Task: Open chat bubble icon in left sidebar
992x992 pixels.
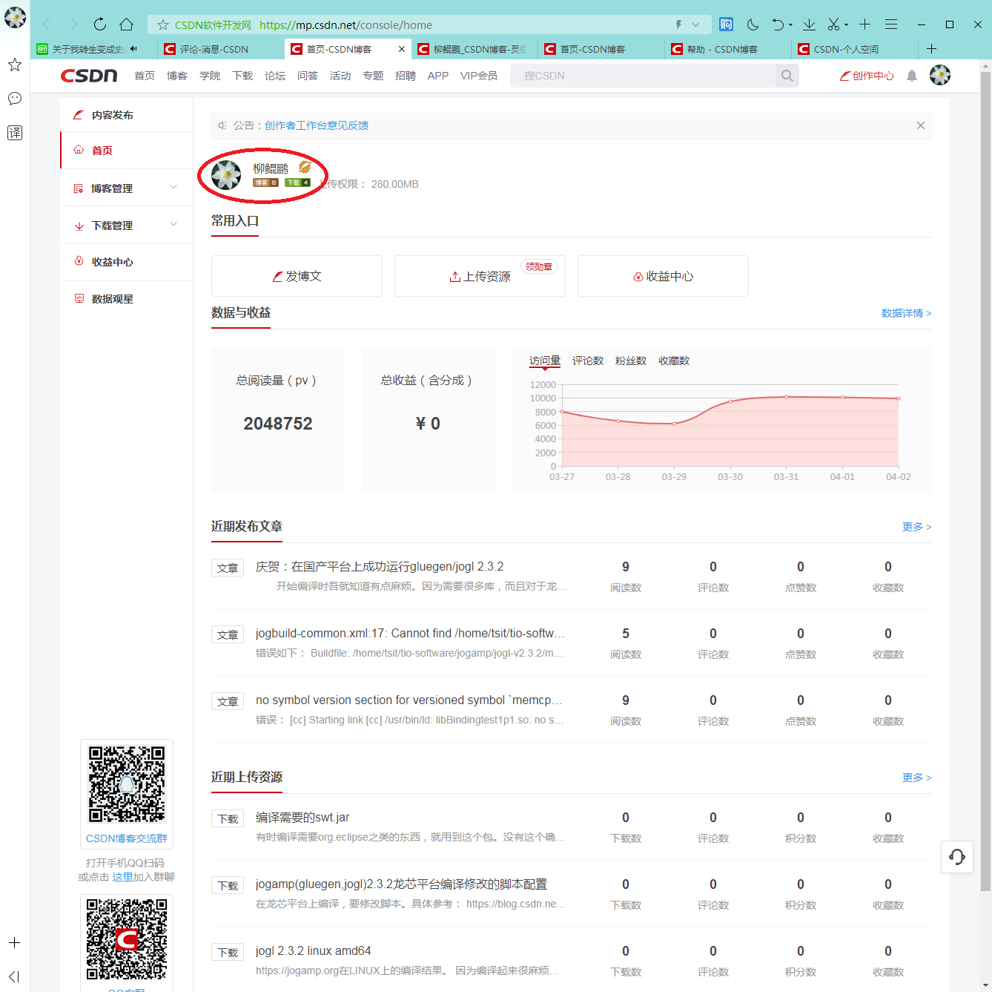Action: click(x=15, y=99)
